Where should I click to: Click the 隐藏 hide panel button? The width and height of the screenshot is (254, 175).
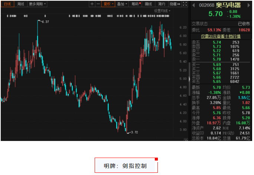tap(175, 4)
